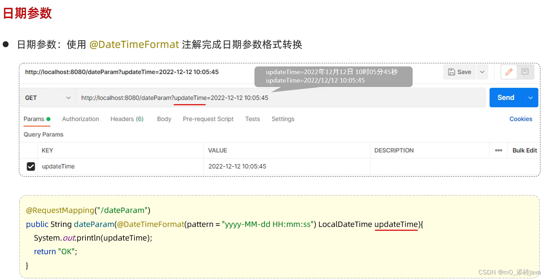Click the pencil edit icon
Screen dimensions: 546x279
click(509, 72)
